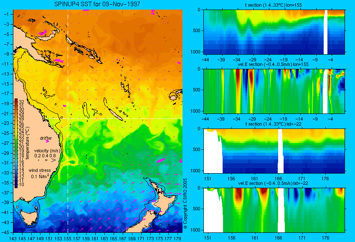Click the eastward velocity section plot for lat=-22
Image resolution: width=355 pixels, height=242 pixels.
click(274, 210)
